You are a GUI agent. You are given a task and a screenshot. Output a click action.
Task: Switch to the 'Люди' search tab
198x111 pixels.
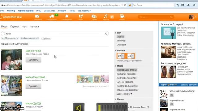click(4, 27)
